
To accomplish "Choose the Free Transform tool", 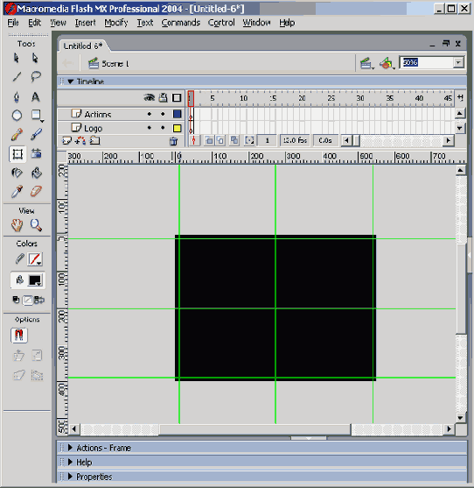I will (x=17, y=154).
